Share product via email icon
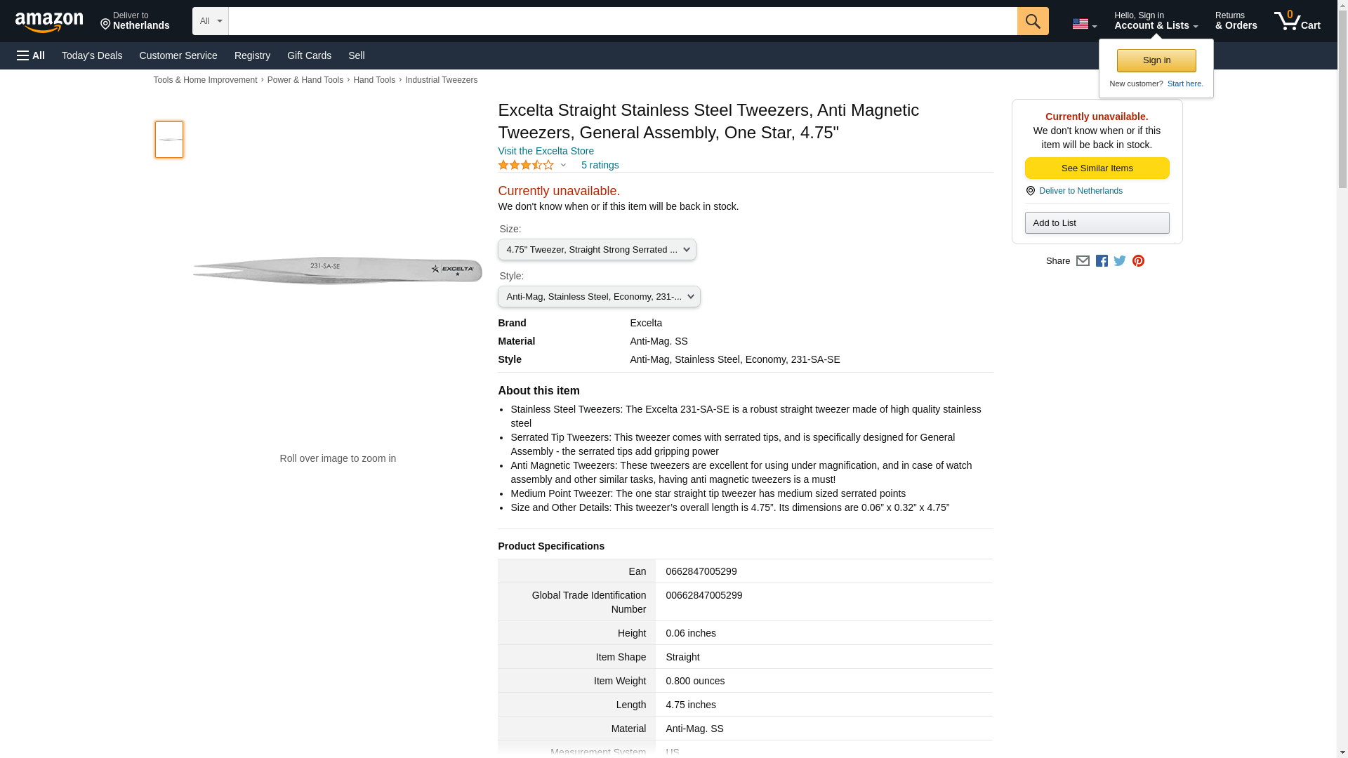Screen dimensions: 1348x758 click(x=1083, y=261)
